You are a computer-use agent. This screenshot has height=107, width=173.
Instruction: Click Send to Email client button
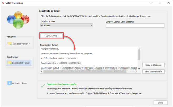tap(153, 72)
